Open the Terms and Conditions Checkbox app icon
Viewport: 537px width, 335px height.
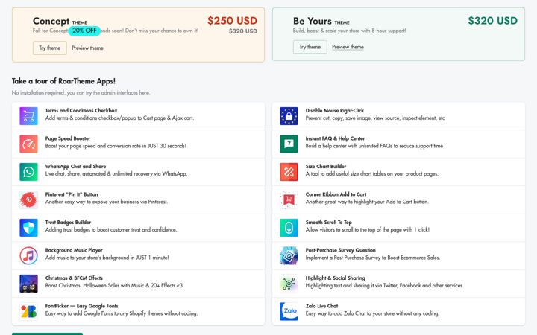(29, 116)
